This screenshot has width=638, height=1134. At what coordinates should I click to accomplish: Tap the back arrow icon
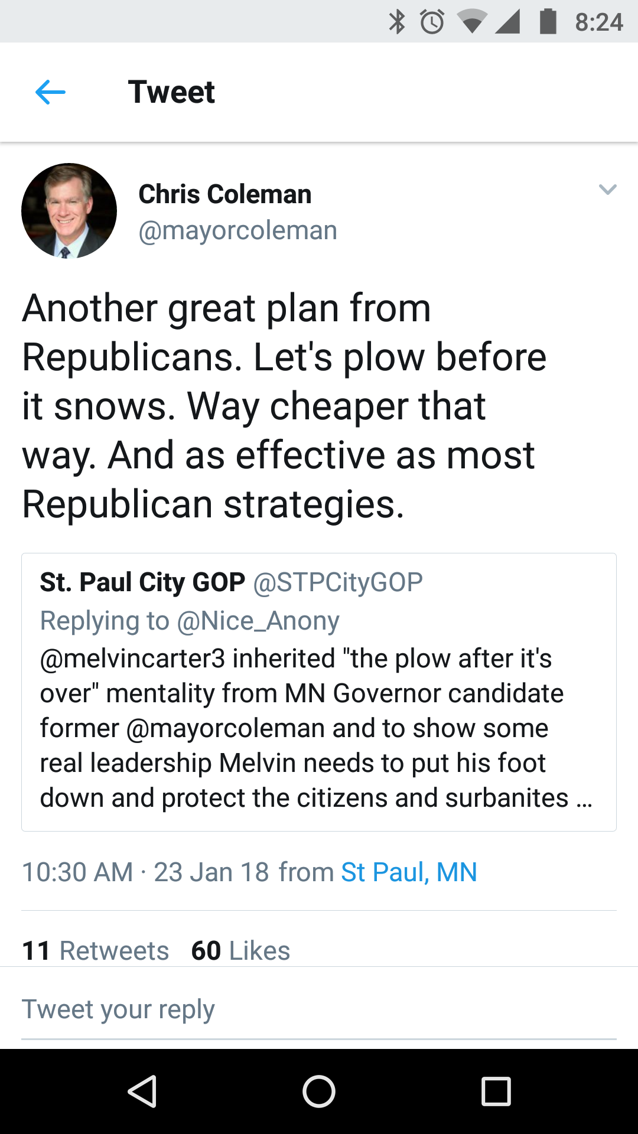50,93
